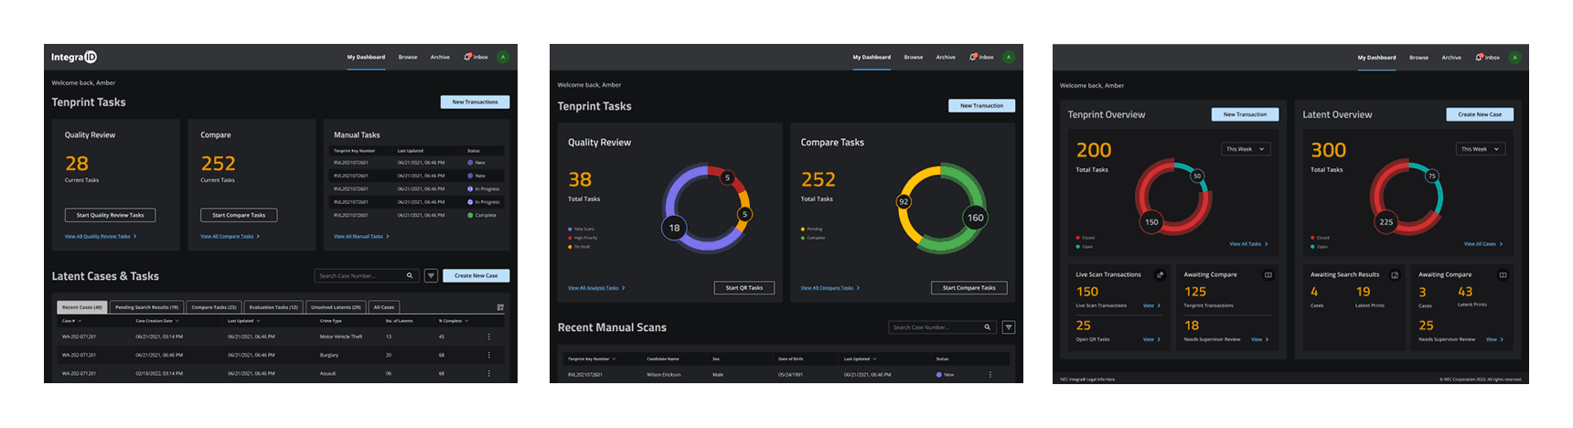This screenshot has width=1573, height=428.
Task: Click the search magnifier in Latent Cases search
Action: click(410, 275)
